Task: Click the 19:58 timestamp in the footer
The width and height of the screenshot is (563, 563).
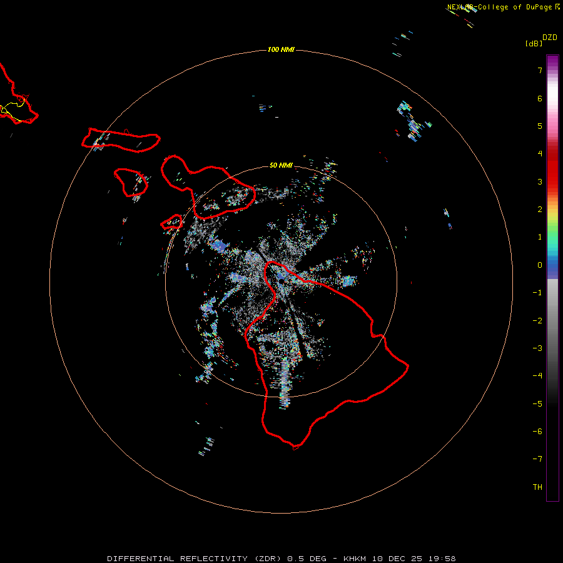Action: tap(443, 559)
